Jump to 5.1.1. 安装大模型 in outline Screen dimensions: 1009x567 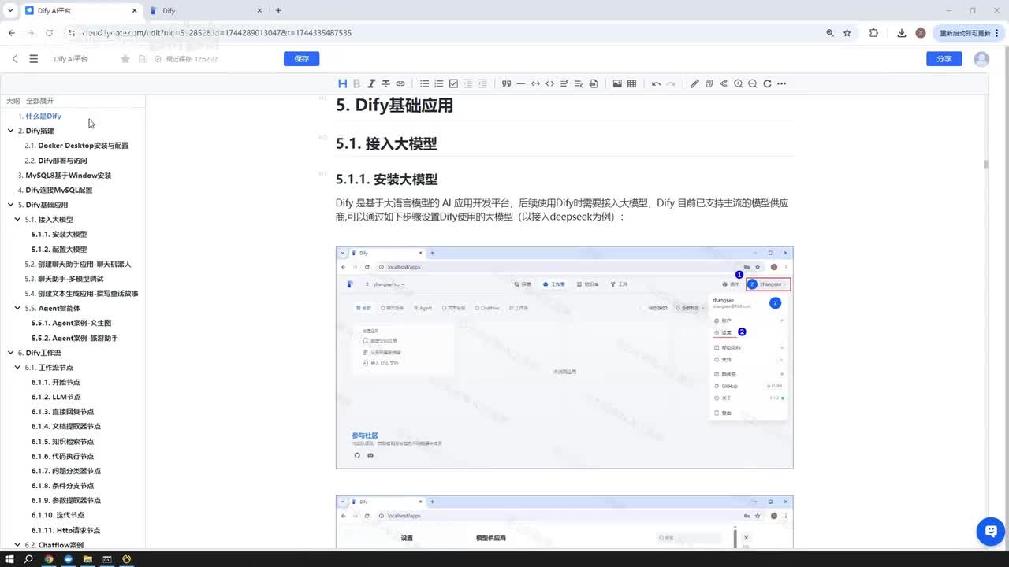point(59,235)
